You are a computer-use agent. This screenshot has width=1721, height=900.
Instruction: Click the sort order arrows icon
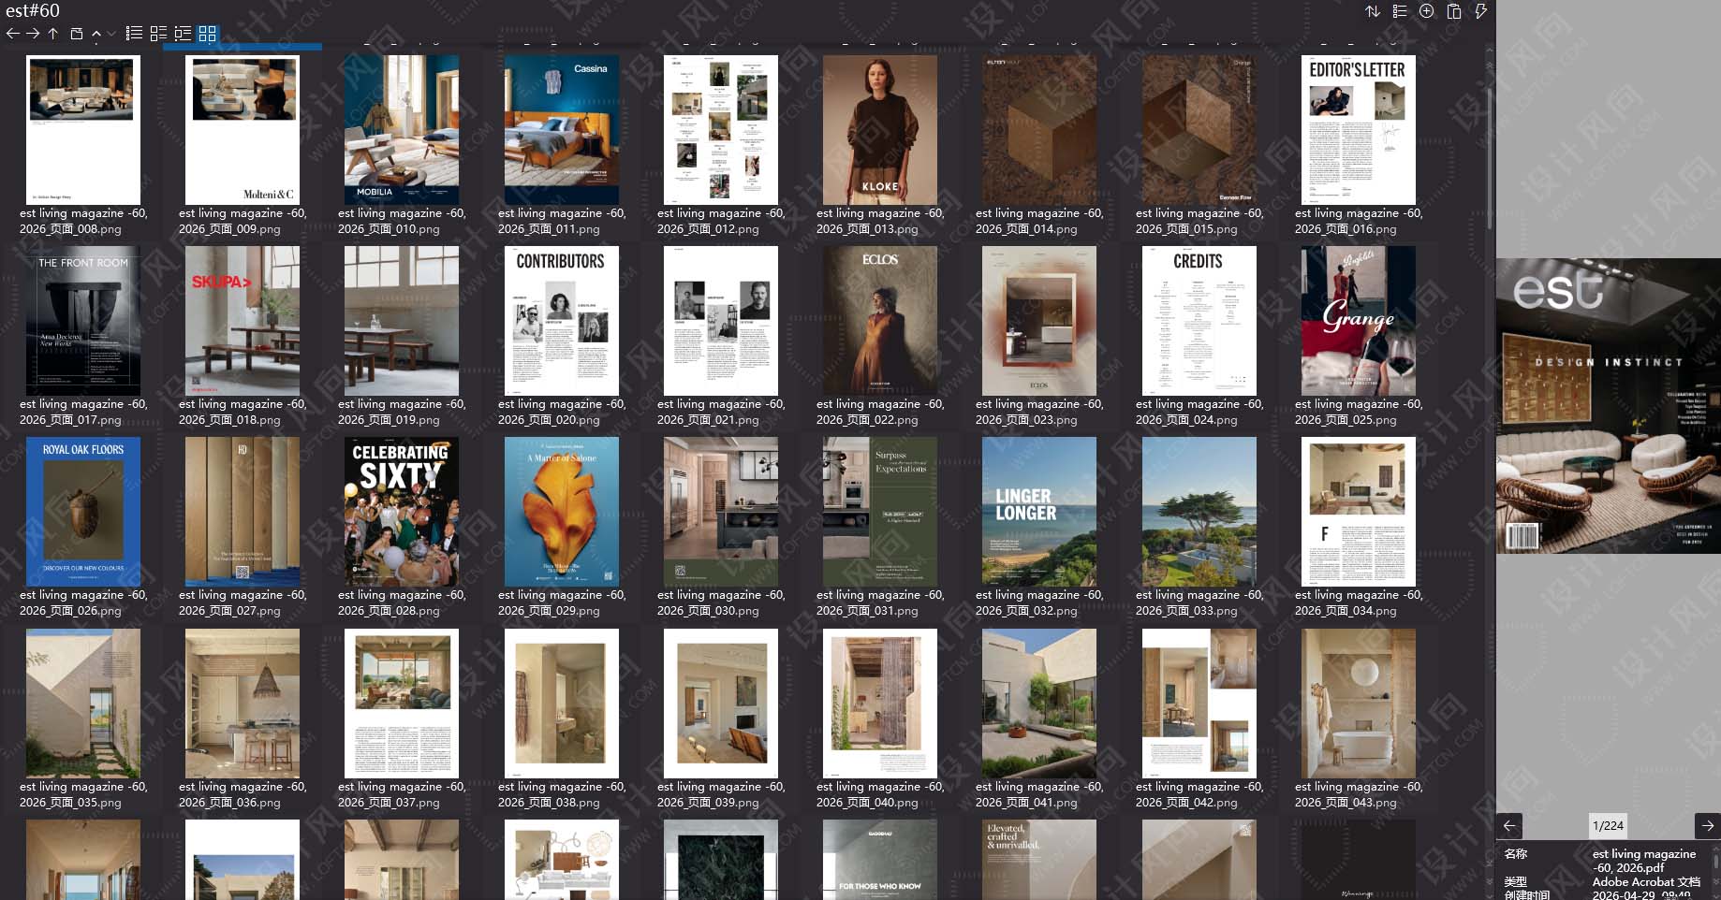tap(1373, 11)
